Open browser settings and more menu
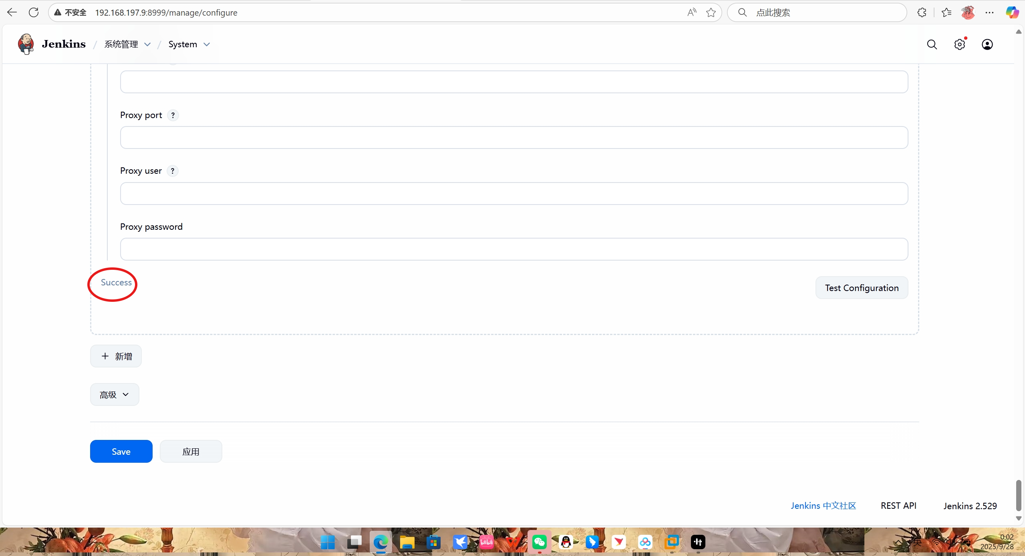 coord(989,12)
